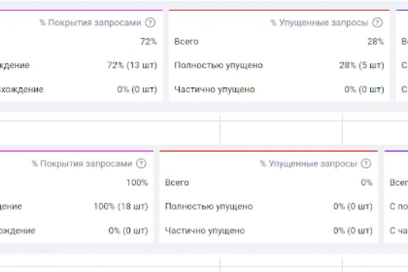
Task: Click "% Покрытия запросами" title in the 72% card
Action: point(90,23)
